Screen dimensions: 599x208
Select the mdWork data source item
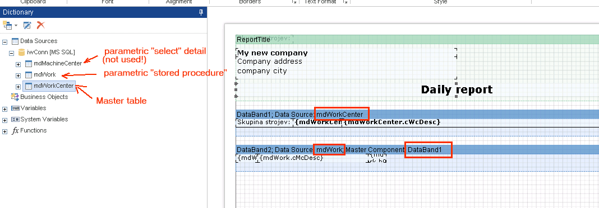(x=45, y=75)
